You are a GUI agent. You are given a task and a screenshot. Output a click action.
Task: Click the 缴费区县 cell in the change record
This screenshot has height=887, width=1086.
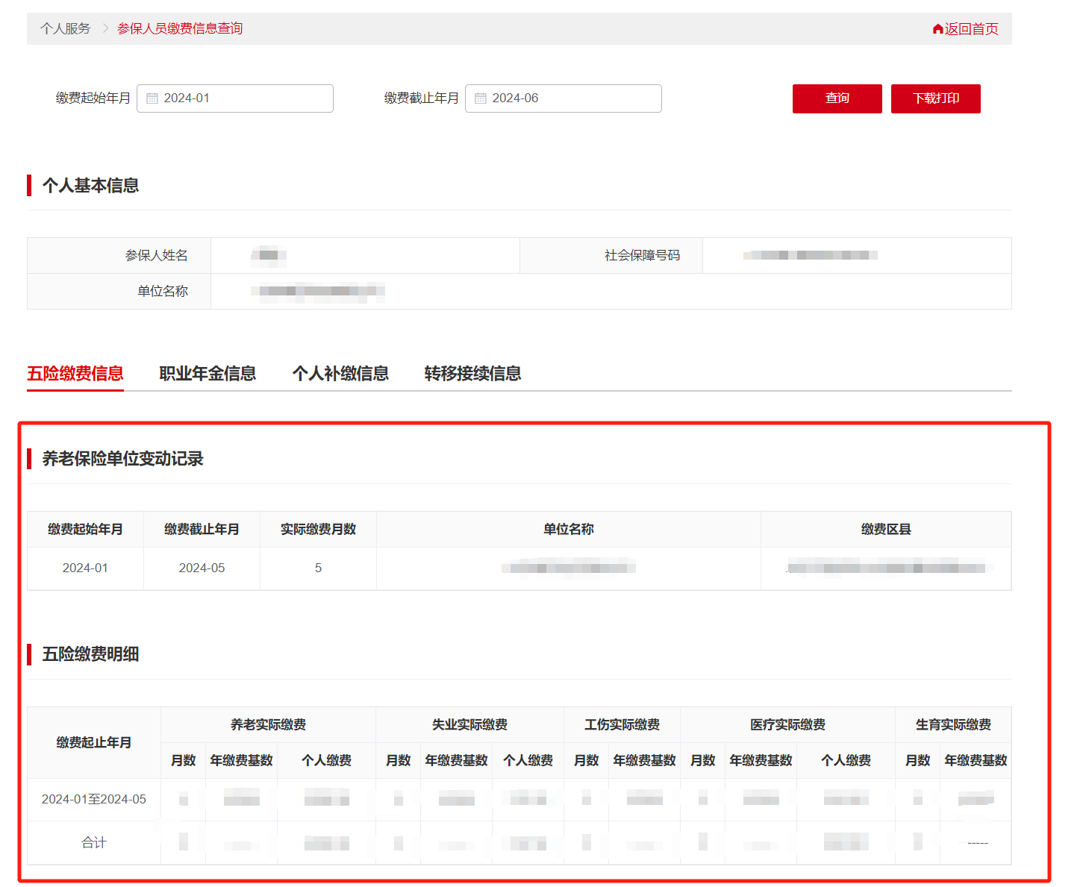pyautogui.click(x=886, y=568)
